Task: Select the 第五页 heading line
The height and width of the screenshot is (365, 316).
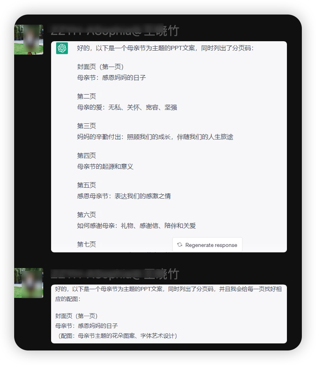Action: [86, 185]
